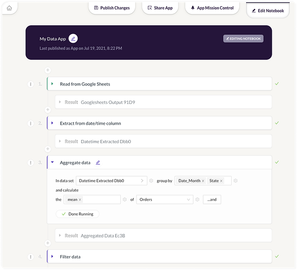Add another calculation with ...and button

pos(212,199)
